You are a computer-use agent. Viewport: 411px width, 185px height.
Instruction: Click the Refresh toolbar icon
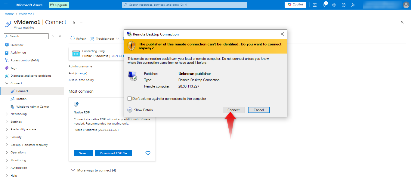(x=73, y=39)
